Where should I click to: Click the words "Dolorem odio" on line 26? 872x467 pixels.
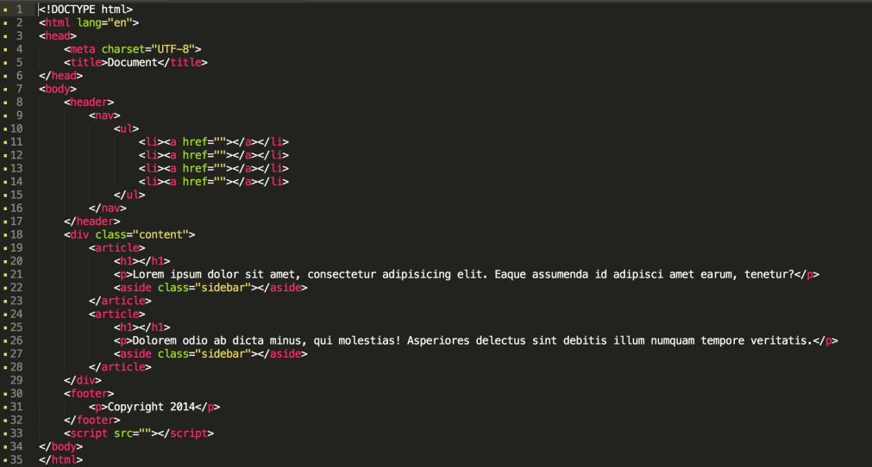[170, 341]
